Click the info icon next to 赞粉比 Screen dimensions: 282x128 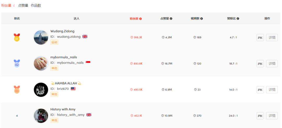(238, 18)
